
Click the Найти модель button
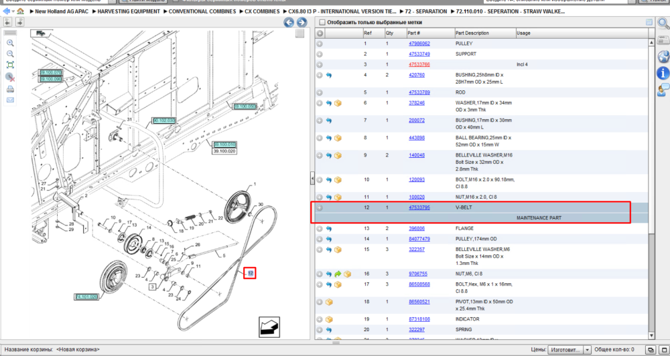(x=142, y=2)
